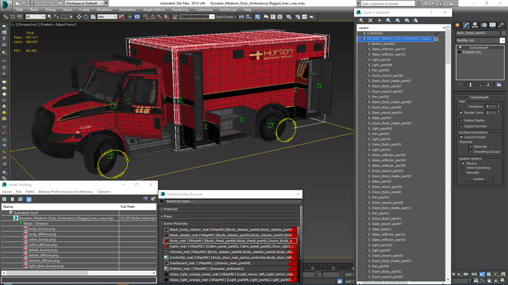
Task: Open Bitmap Performance and Memory menu
Action: [x=66, y=192]
